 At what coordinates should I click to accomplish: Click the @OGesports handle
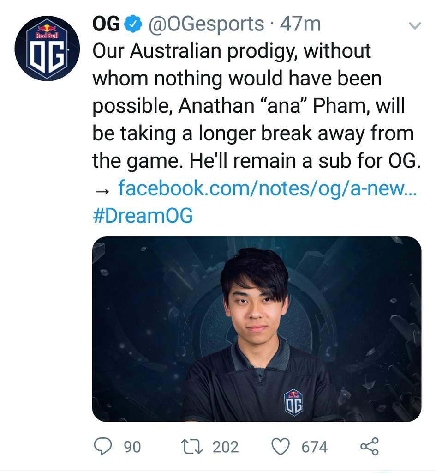[206, 24]
